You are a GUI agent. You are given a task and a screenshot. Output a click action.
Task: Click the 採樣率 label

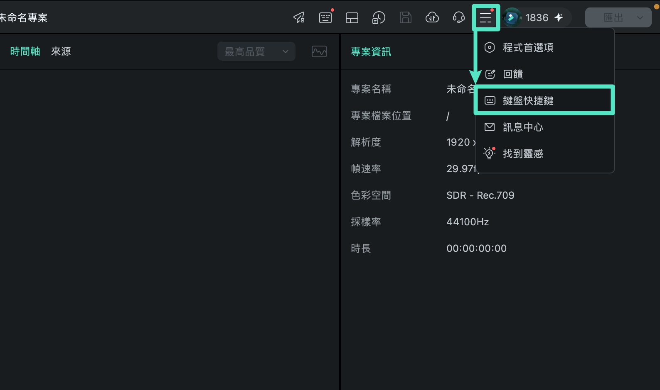click(x=366, y=222)
